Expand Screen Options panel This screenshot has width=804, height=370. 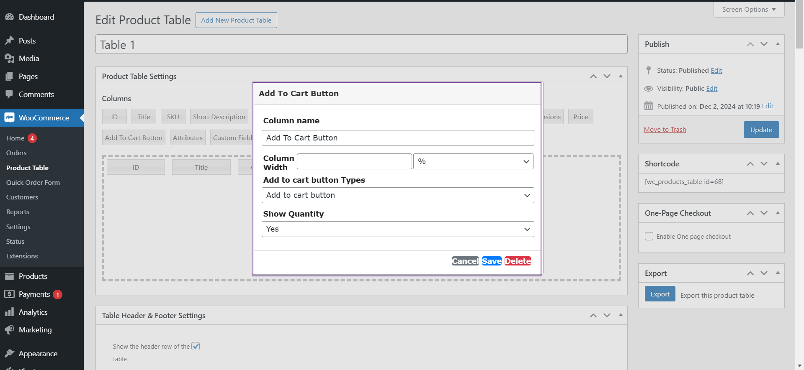pos(749,9)
